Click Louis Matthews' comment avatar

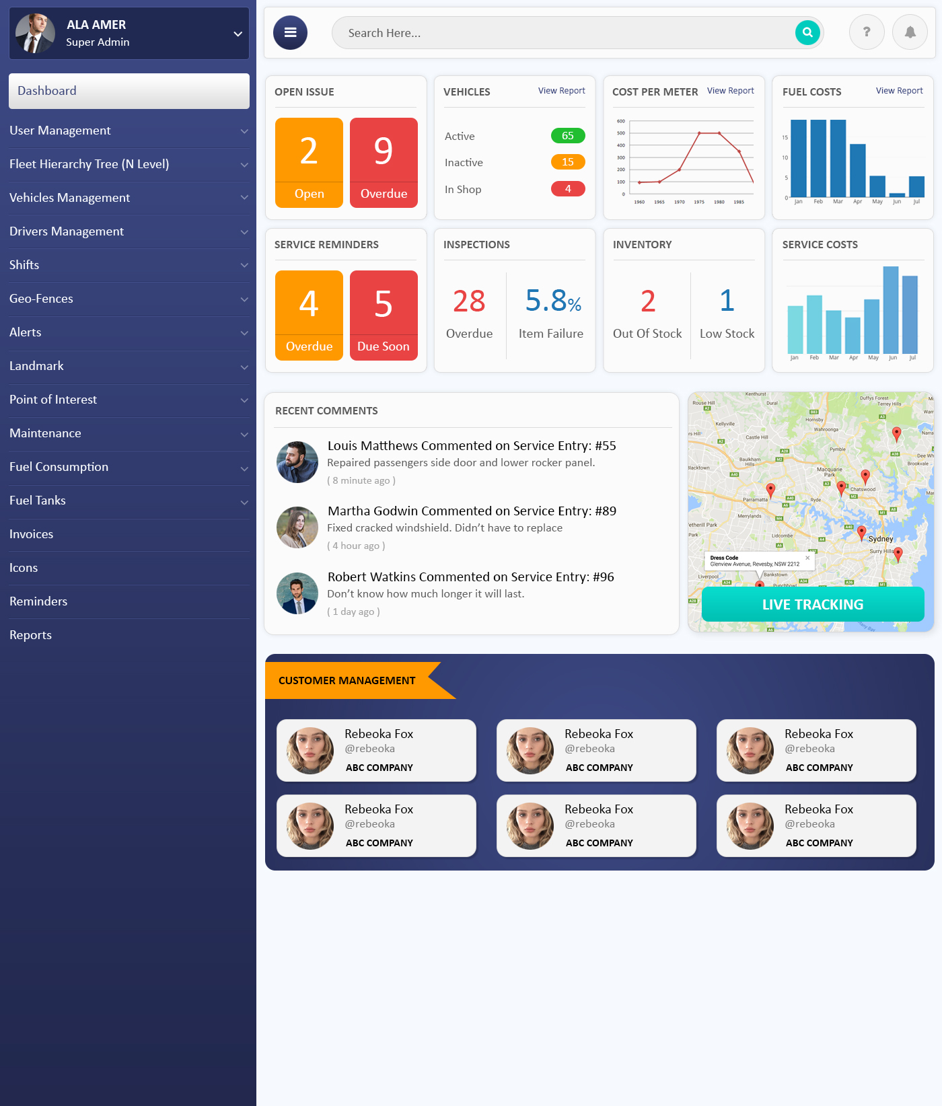(297, 462)
